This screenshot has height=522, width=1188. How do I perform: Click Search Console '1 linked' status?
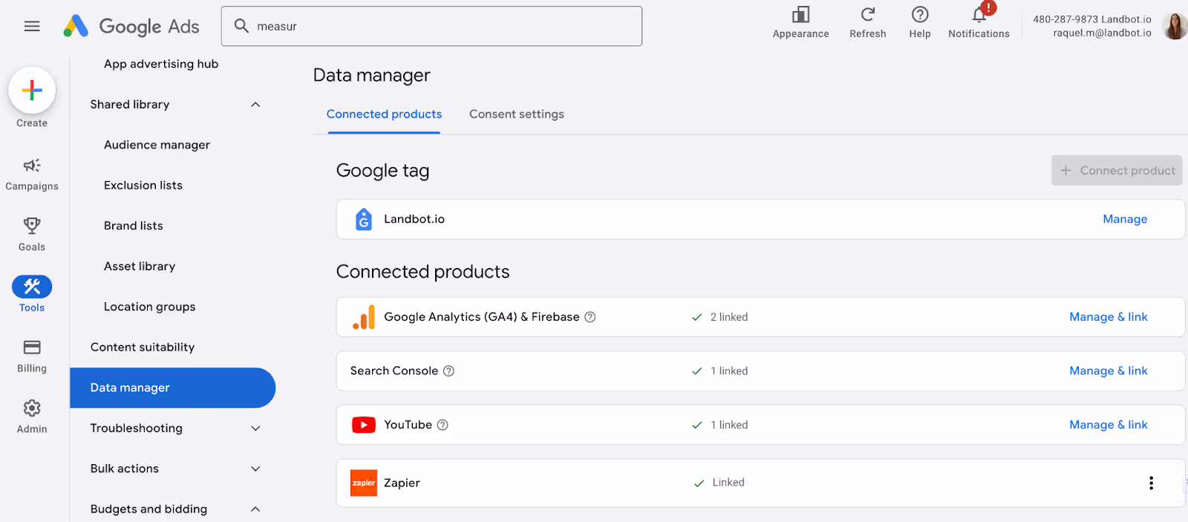(729, 371)
